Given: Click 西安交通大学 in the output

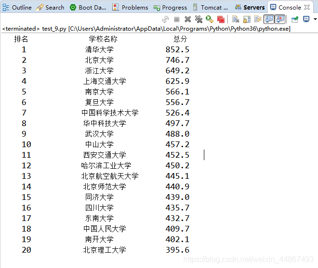Looking at the screenshot, I should point(105,155).
